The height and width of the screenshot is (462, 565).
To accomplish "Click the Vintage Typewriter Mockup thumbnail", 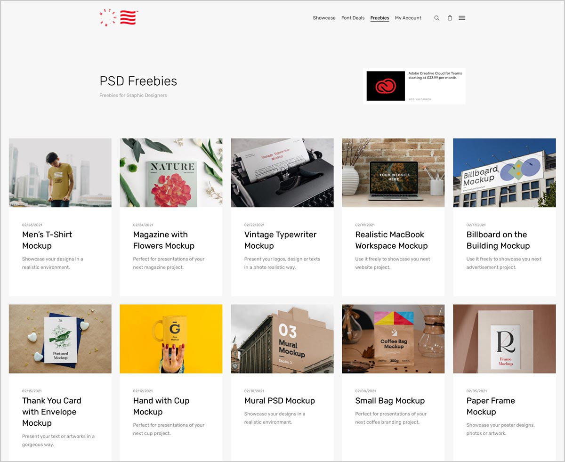I will pyautogui.click(x=282, y=173).
